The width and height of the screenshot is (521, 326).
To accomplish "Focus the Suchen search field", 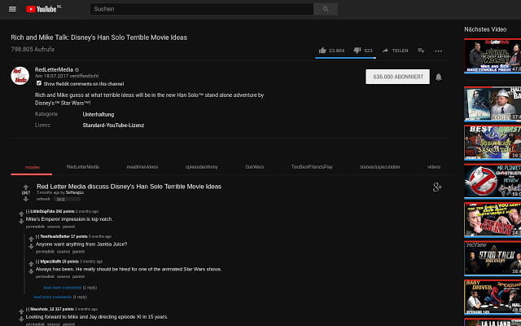I will tap(202, 9).
